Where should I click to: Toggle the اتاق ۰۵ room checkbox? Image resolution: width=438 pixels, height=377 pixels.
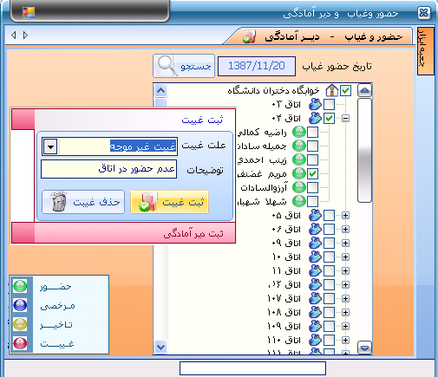click(x=329, y=215)
